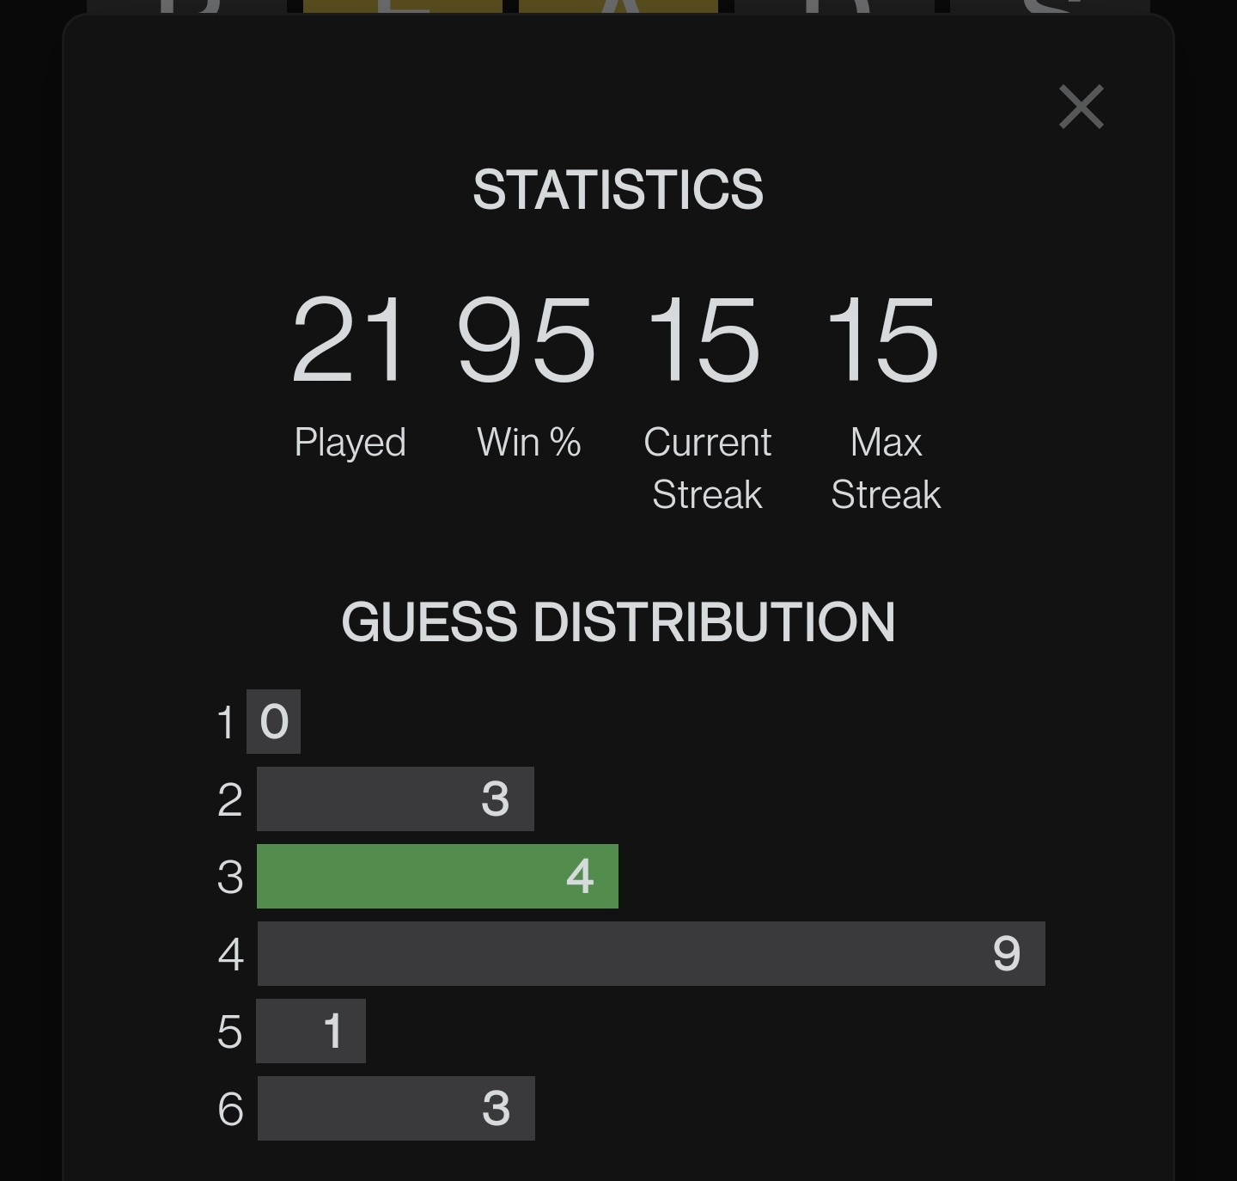Tap the Win % label

528,442
